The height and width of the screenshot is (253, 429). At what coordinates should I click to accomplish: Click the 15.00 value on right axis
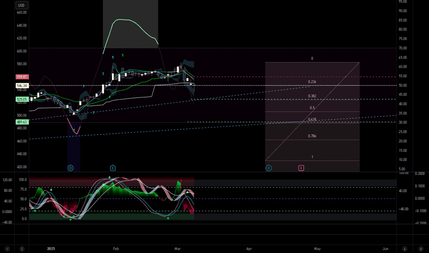[x=403, y=150]
